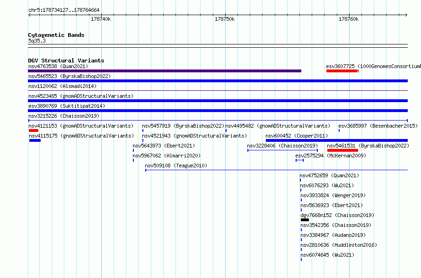Open nsv5465523 (ByrskaBishop2022) variant
Image resolution: width=421 pixels, height=278 pixels.
pos(70,76)
